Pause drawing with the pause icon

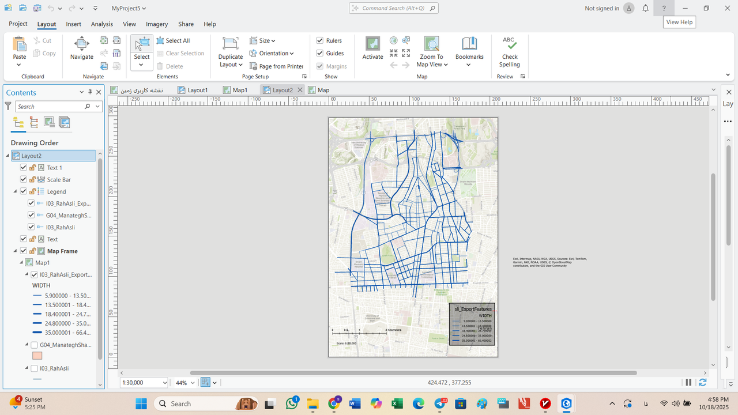688,383
